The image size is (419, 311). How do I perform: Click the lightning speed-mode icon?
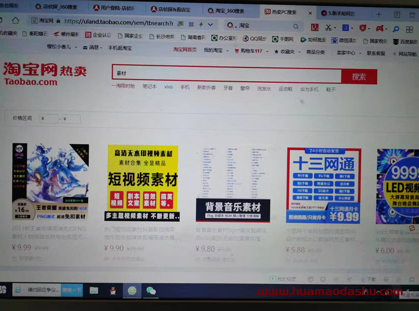tap(201, 24)
